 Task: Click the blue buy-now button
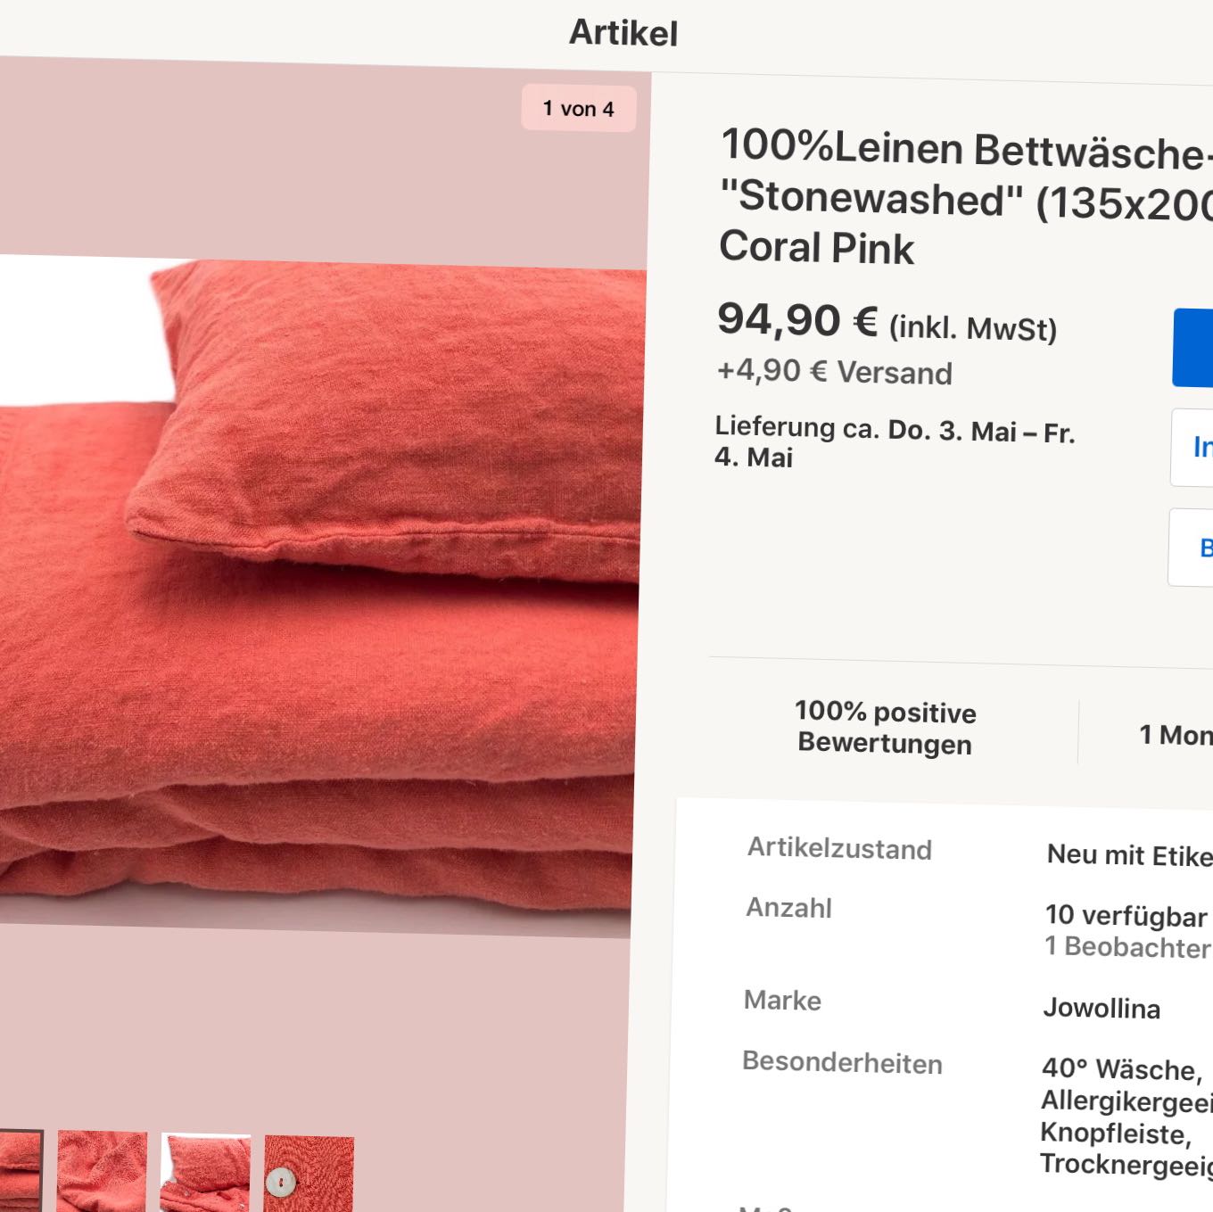(x=1193, y=348)
